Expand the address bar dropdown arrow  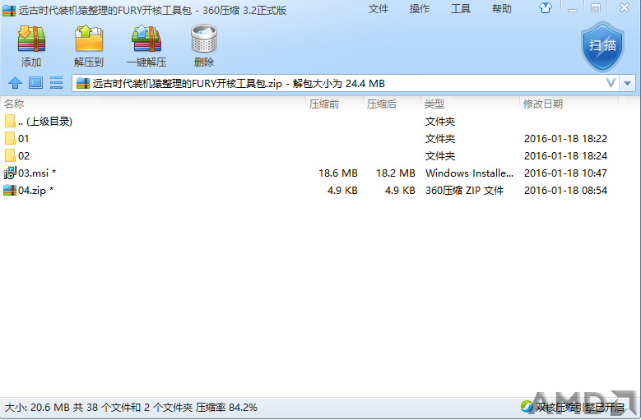(x=628, y=83)
